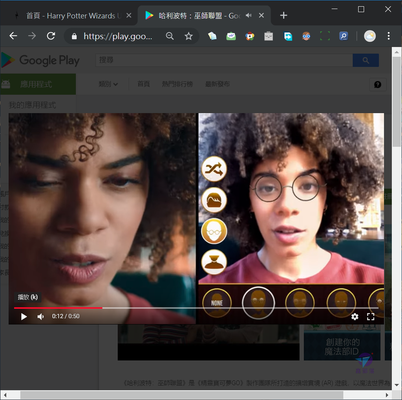Screen dimensions: 402x400
Task: Enter fullscreen video mode
Action: click(x=371, y=317)
